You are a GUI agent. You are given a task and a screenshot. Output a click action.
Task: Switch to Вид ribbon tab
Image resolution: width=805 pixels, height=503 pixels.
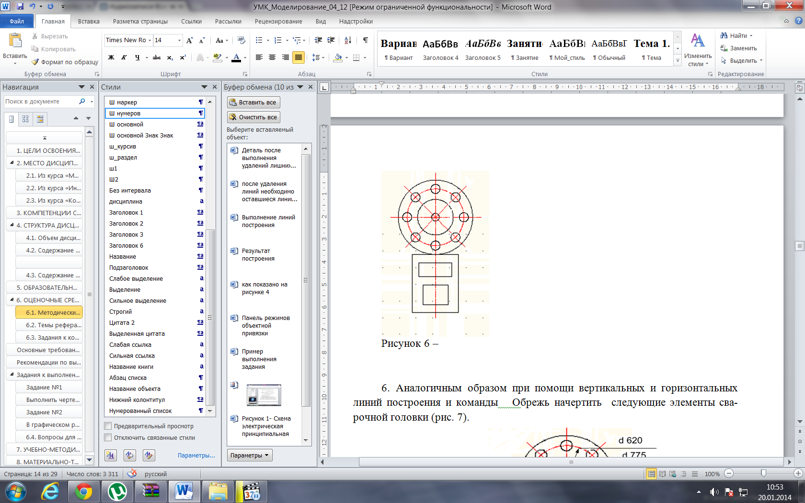[321, 21]
